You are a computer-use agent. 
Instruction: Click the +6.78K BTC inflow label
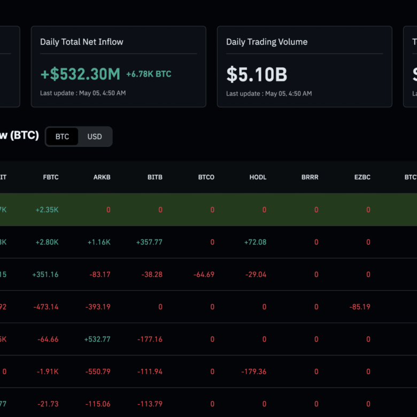point(149,74)
